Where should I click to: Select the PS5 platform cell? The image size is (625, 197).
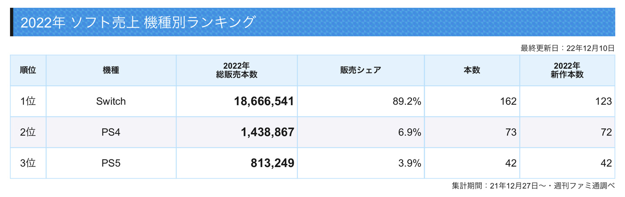111,163
